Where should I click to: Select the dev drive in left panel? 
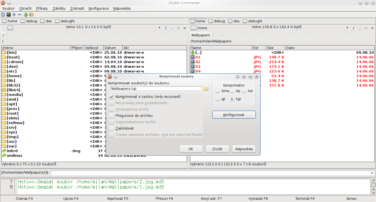pos(46,21)
